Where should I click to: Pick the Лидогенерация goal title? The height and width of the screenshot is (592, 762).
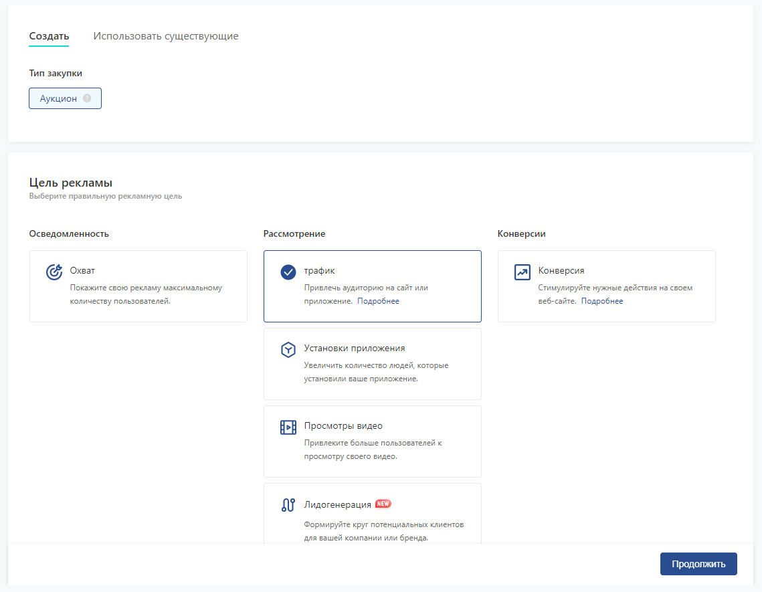click(337, 504)
